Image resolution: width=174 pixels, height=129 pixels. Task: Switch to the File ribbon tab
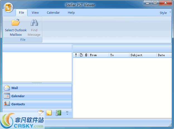point(21,13)
